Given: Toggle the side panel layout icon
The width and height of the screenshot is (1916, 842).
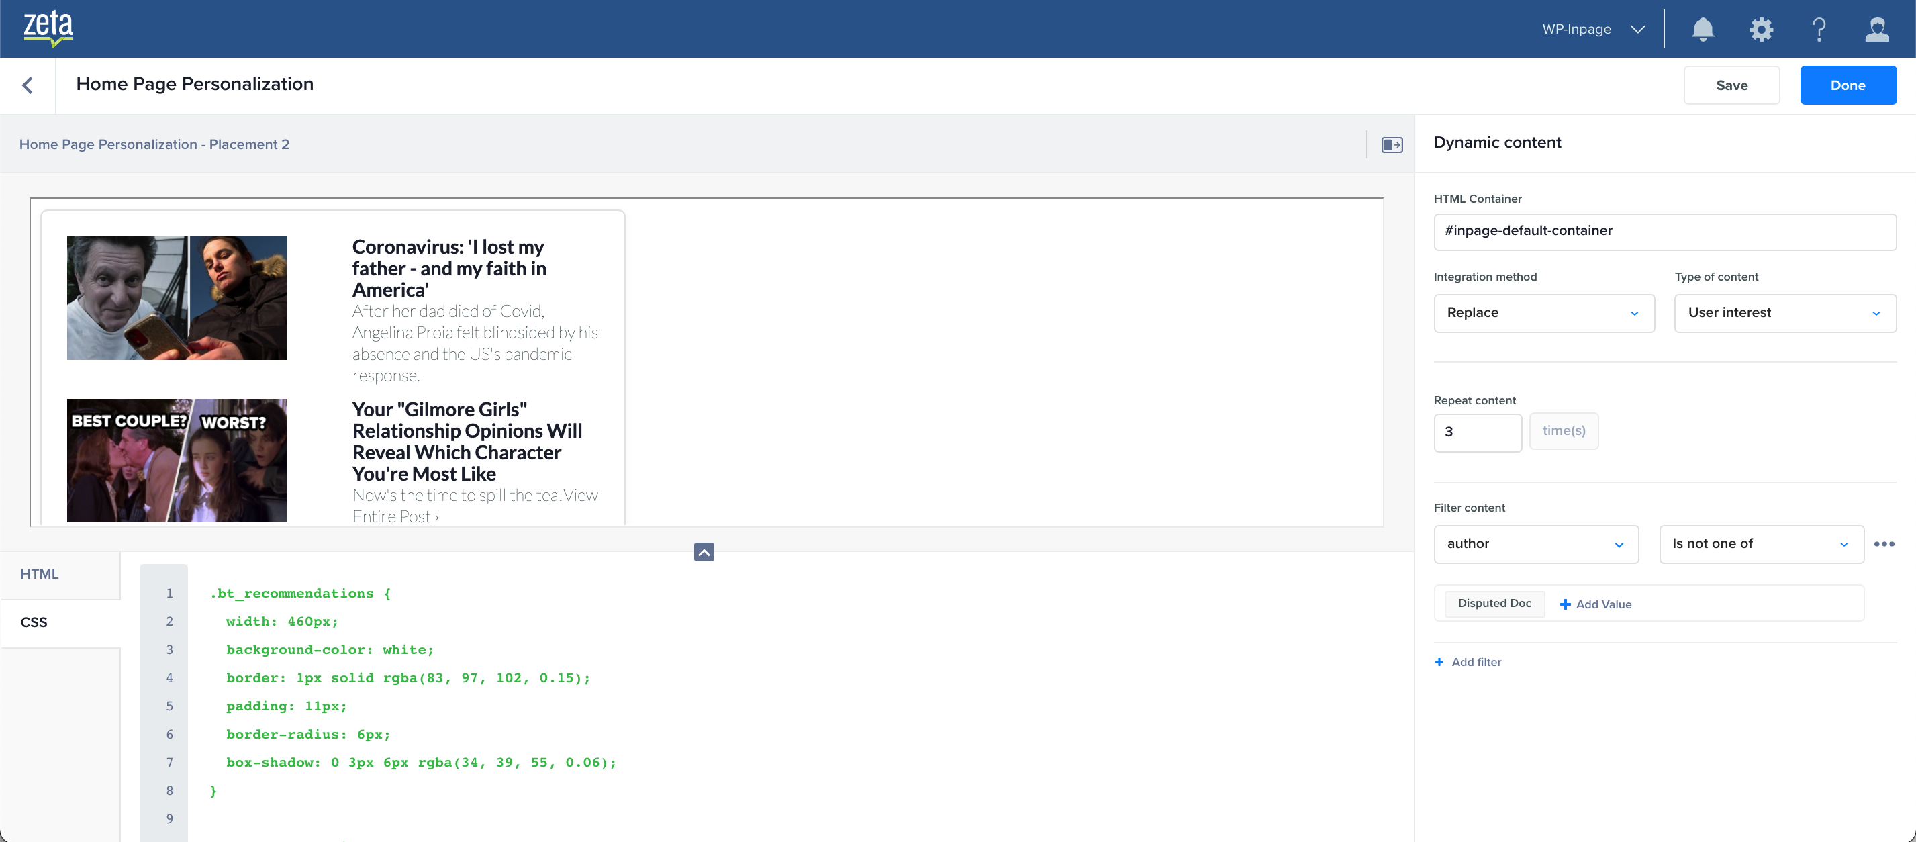Looking at the screenshot, I should click(x=1392, y=144).
